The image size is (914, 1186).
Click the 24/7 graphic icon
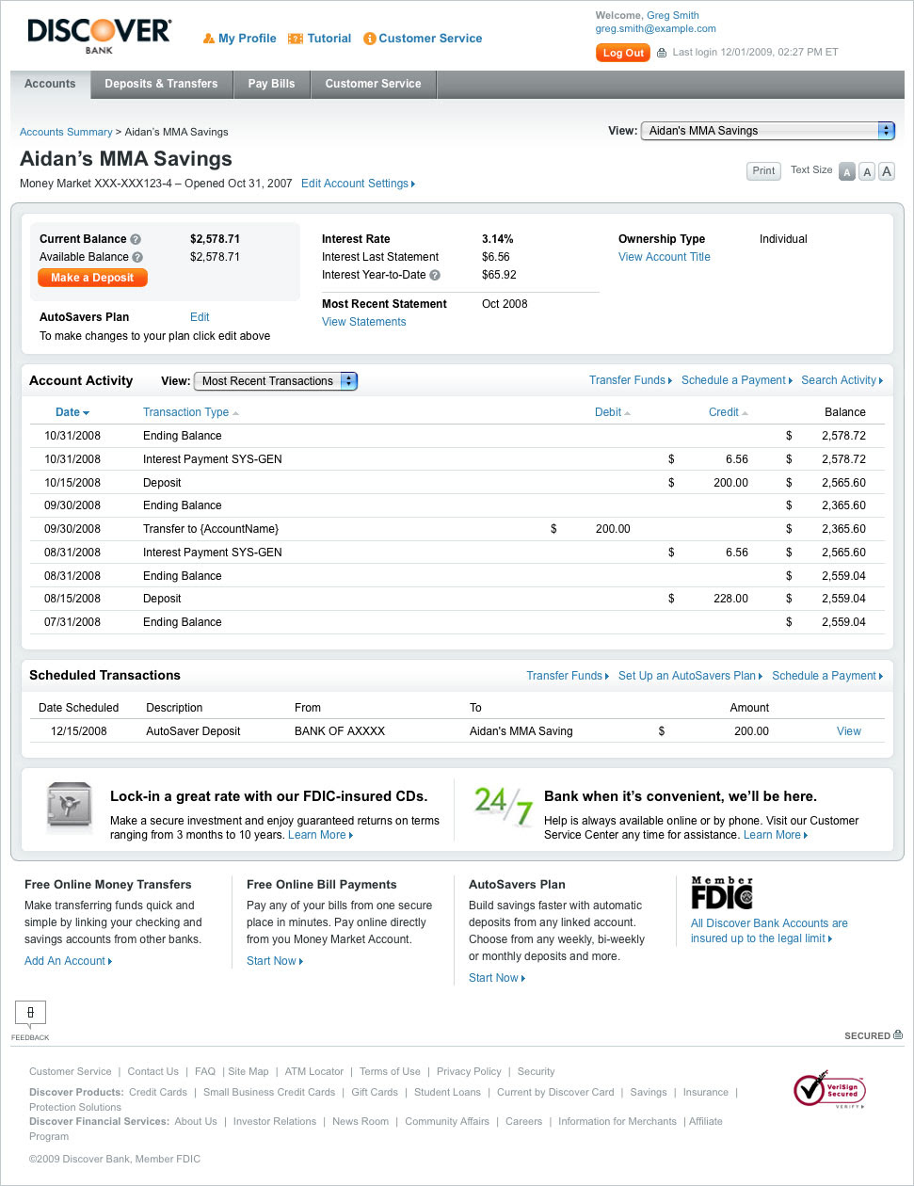[x=503, y=806]
